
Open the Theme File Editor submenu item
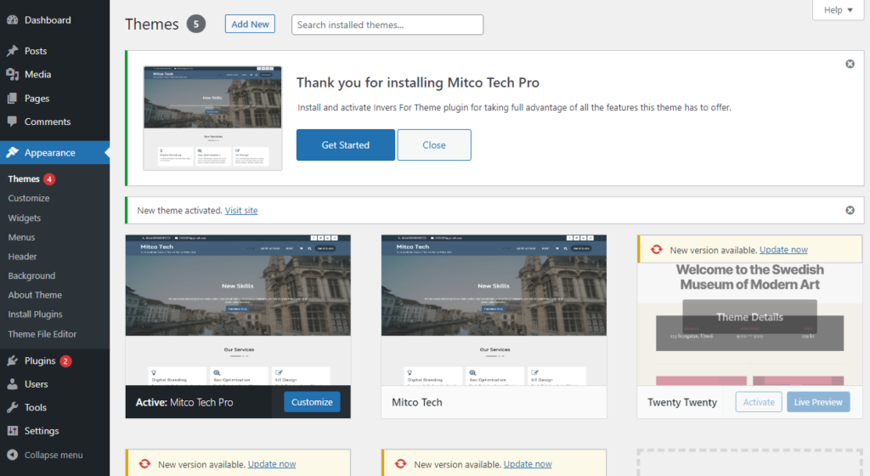coord(42,334)
